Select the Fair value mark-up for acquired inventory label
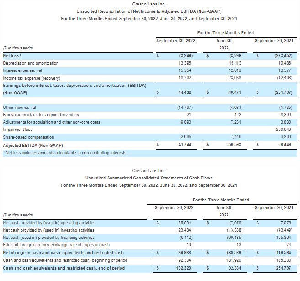The height and width of the screenshot is (281, 300). [41, 114]
